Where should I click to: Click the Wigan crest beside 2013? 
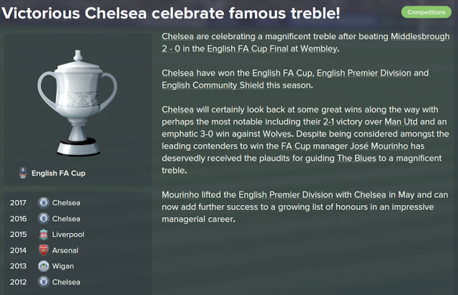tap(43, 266)
